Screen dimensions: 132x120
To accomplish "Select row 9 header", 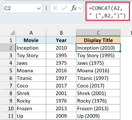I will tap(8, 101).
